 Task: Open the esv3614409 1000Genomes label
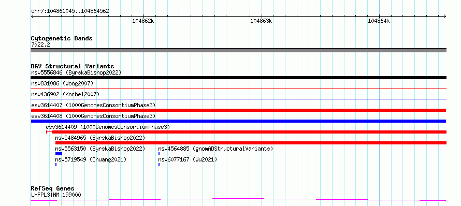(x=108, y=127)
